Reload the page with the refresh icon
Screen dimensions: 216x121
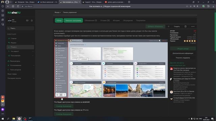pos(18,6)
